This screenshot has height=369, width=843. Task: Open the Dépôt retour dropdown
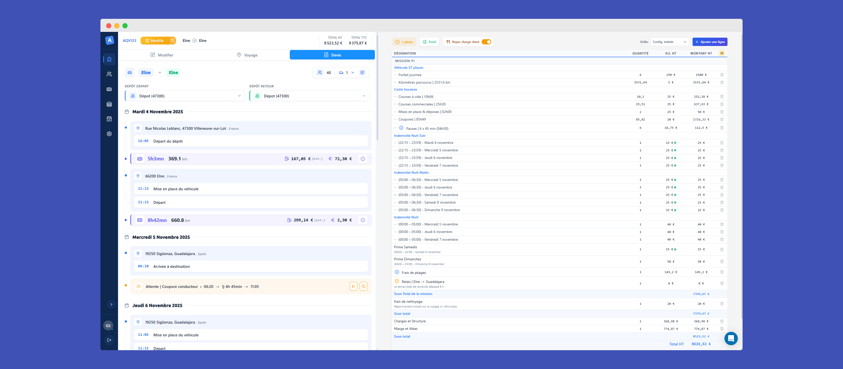(309, 96)
